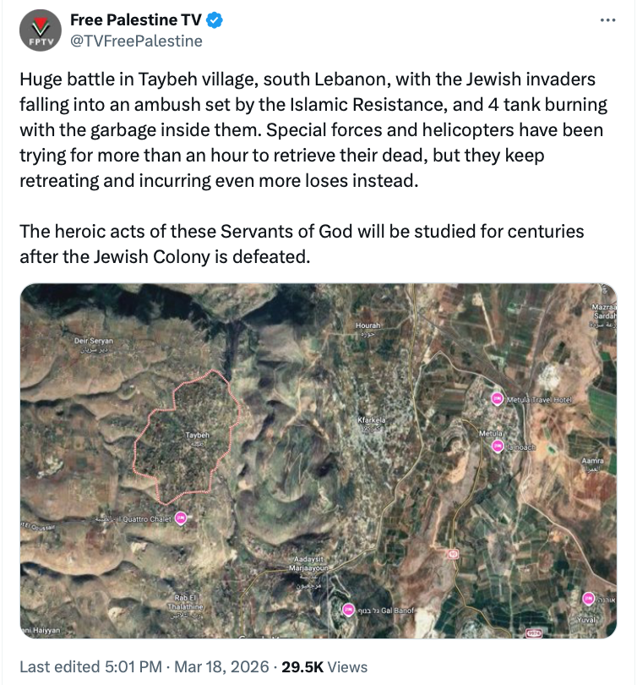Click the Kfarkela label on the map
Viewport: 637px width, 685px height.
point(371,419)
